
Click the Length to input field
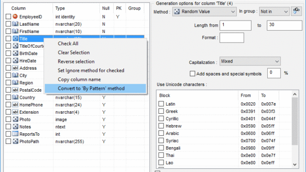click(284, 25)
